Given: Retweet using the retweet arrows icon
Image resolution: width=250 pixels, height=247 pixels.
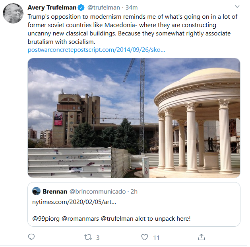Looking at the screenshot, I should pos(88,237).
